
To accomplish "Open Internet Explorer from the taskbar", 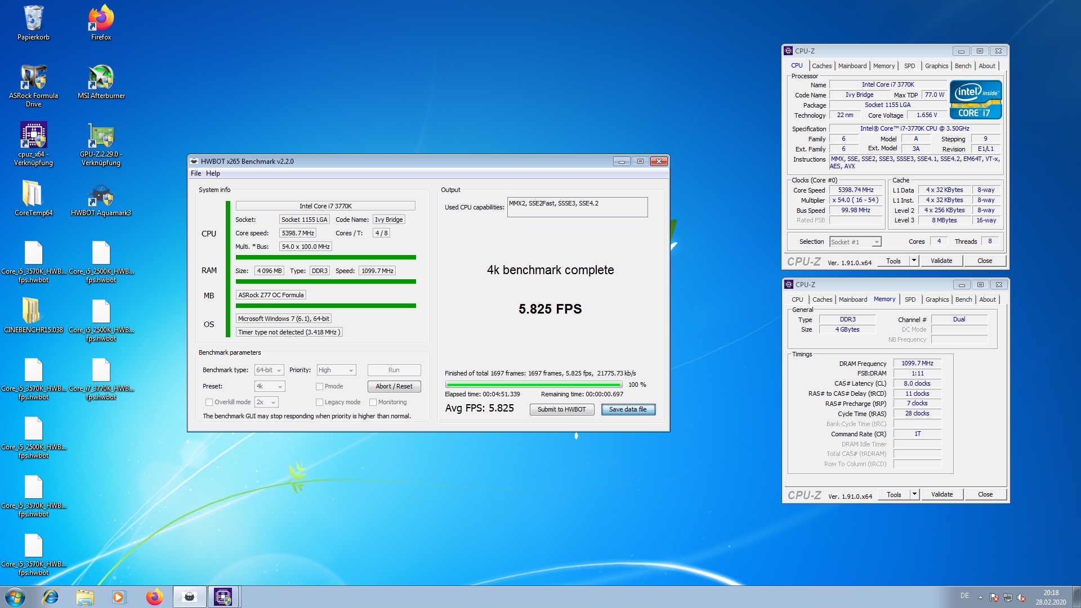I will click(x=51, y=597).
